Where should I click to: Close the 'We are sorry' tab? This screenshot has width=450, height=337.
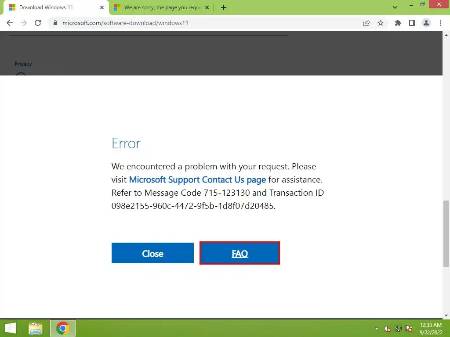click(x=207, y=7)
